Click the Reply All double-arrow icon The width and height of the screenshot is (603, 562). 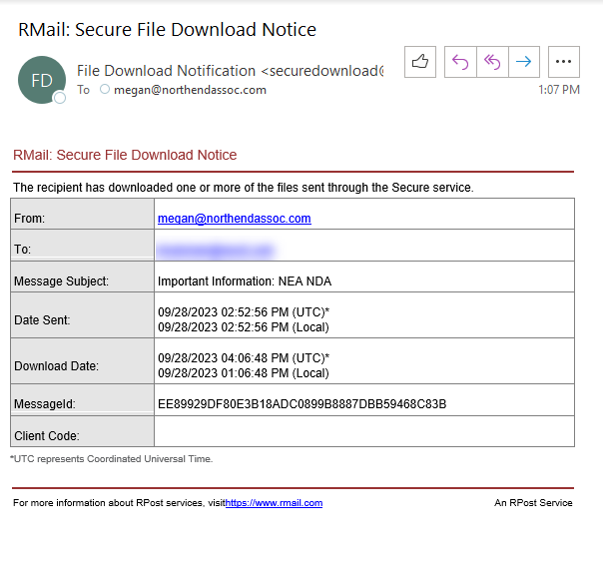[x=492, y=62]
